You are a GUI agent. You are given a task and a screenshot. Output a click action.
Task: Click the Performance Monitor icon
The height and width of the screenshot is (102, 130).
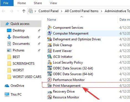point(50,80)
